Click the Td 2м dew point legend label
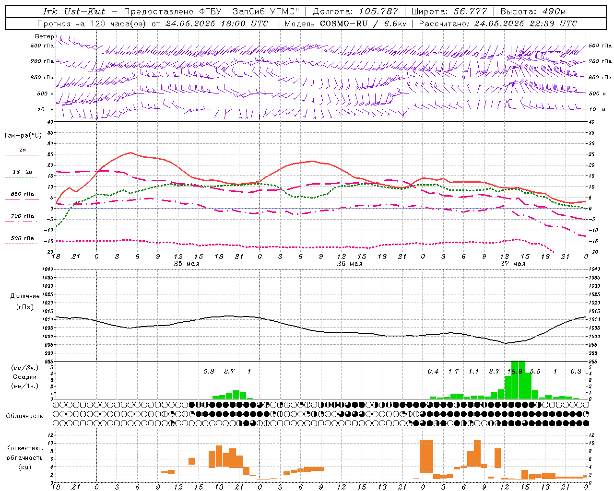This screenshot has width=614, height=491. tap(23, 172)
